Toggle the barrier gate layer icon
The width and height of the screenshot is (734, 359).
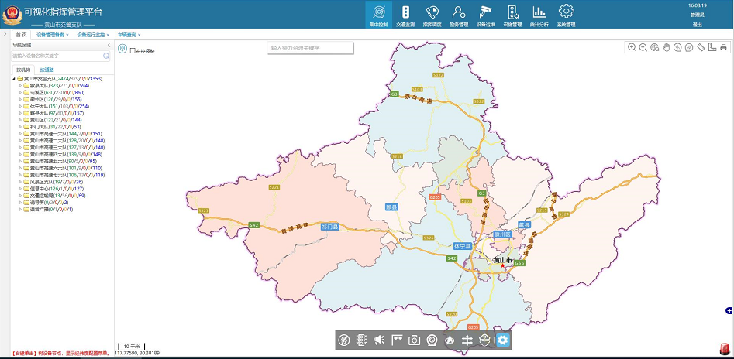pyautogui.click(x=467, y=340)
